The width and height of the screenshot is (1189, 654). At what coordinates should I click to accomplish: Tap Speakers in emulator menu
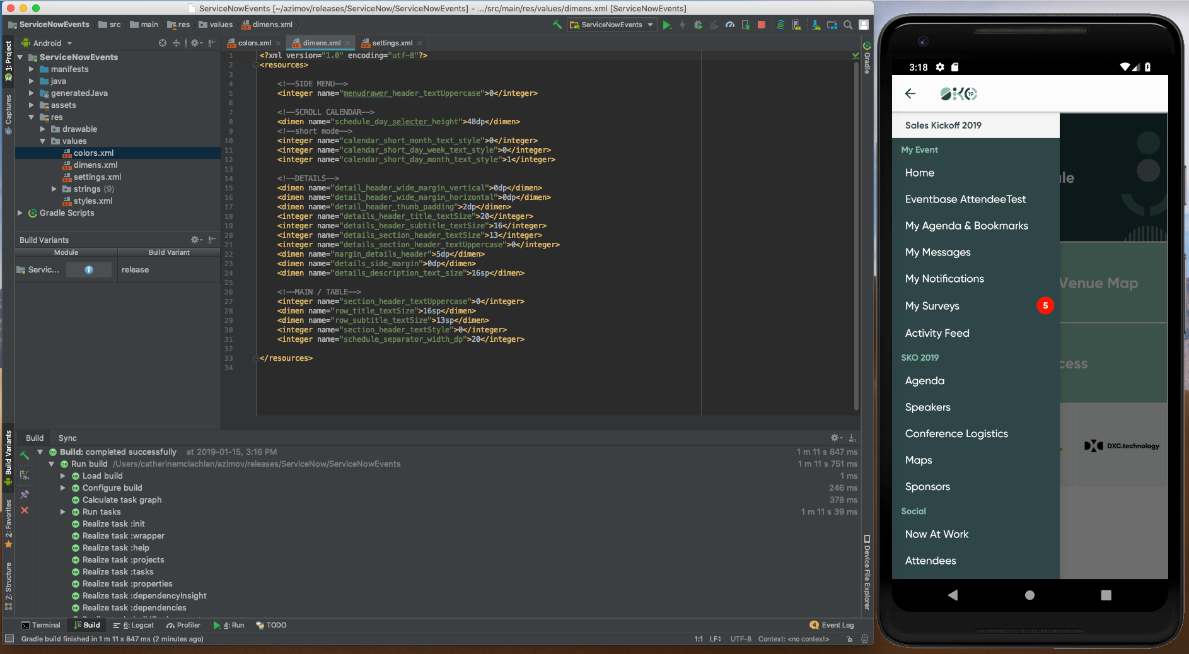(x=975, y=407)
